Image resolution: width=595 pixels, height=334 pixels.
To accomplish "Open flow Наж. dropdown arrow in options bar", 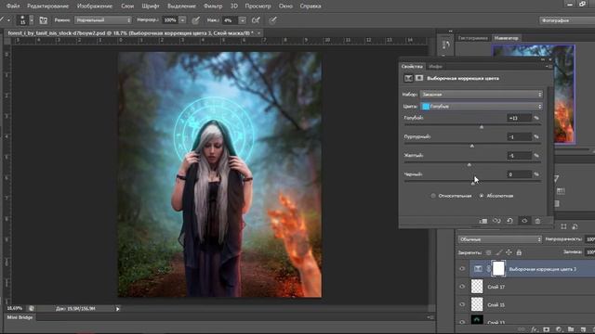I will [x=242, y=20].
